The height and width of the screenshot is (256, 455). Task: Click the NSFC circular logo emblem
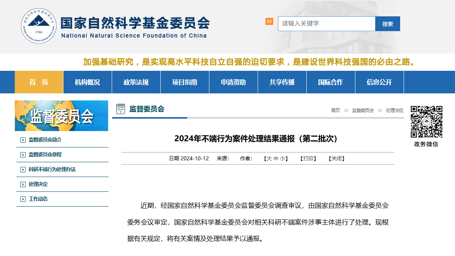tap(39, 26)
